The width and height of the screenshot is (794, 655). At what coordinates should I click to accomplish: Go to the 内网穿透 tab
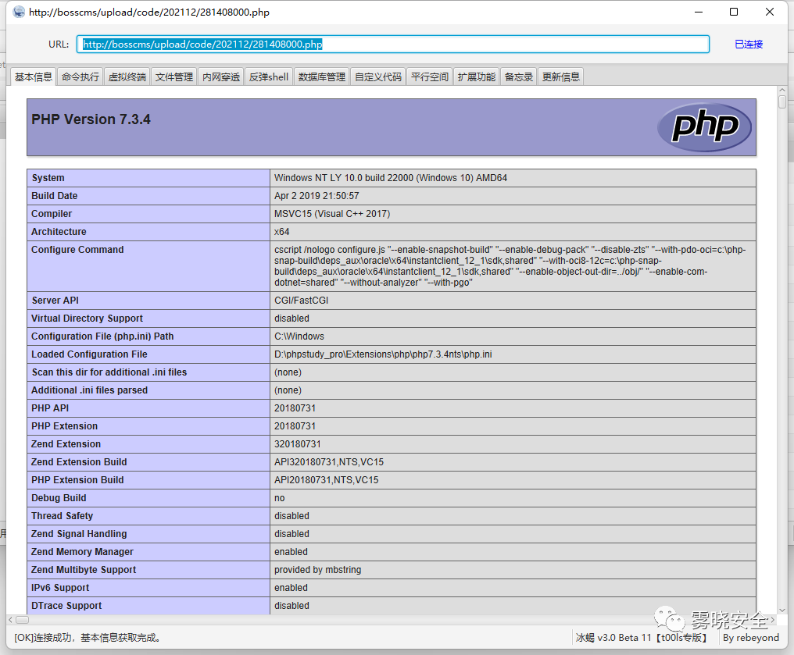click(x=221, y=77)
